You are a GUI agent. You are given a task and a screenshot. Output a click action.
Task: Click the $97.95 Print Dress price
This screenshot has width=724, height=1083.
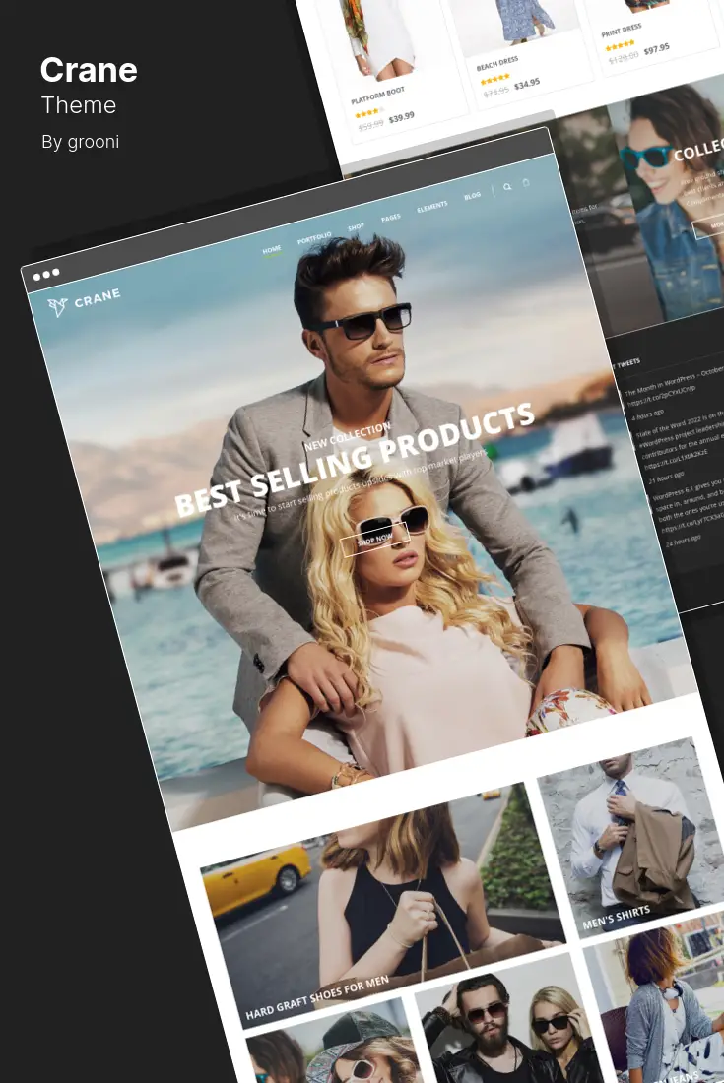click(x=656, y=49)
